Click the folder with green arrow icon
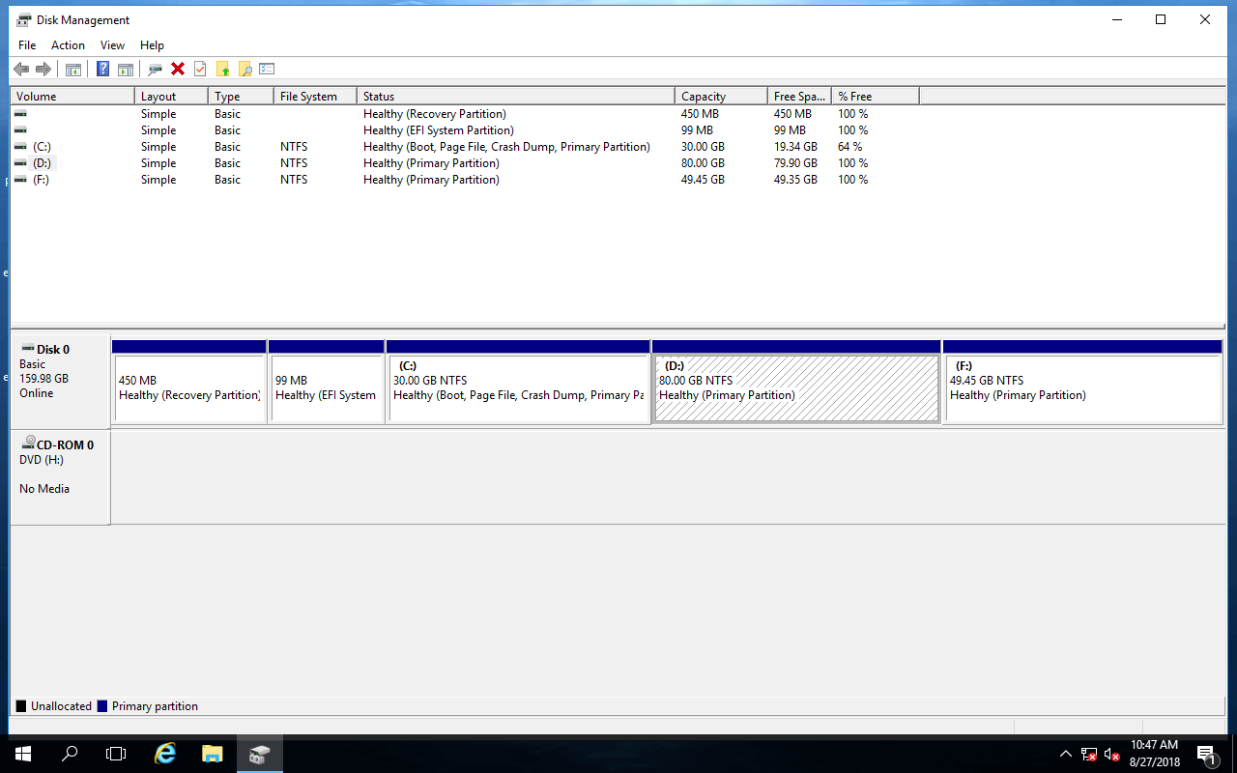Viewport: 1237px width, 773px height. (223, 69)
